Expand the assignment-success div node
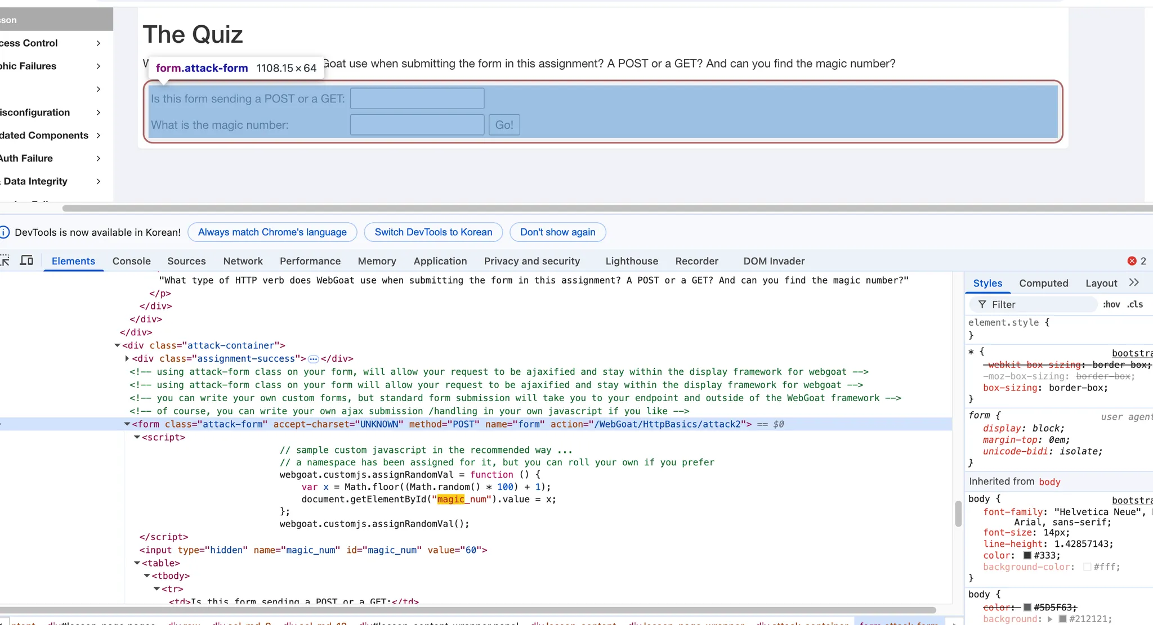The width and height of the screenshot is (1153, 625). coord(127,358)
